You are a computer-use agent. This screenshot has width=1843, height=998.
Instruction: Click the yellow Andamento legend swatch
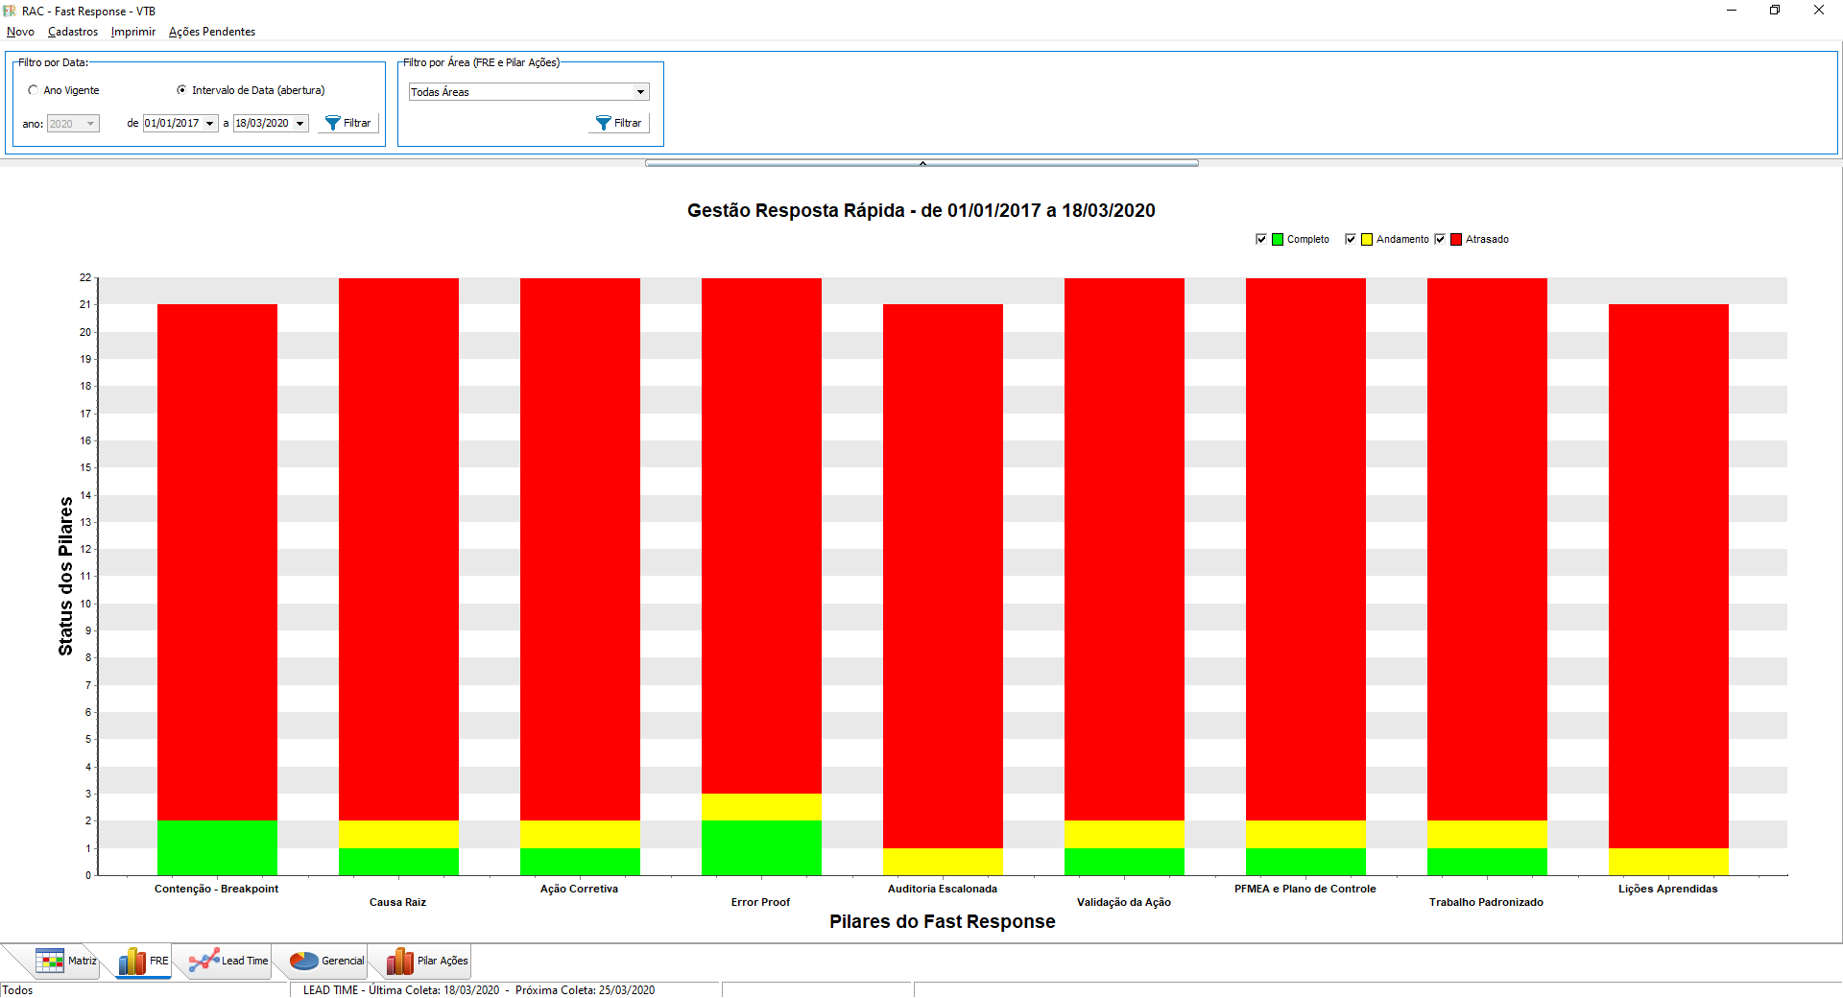1367,239
